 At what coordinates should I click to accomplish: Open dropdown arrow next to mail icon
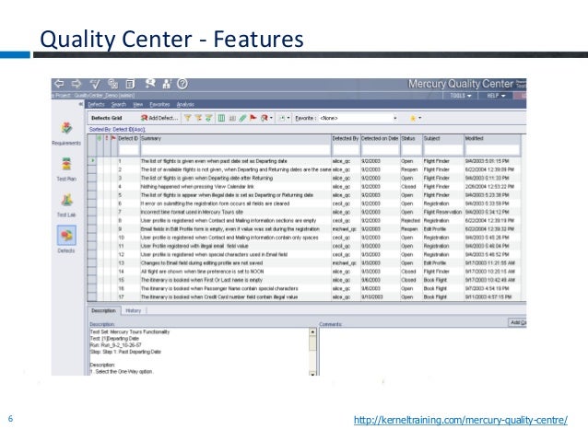pyautogui.click(x=271, y=118)
